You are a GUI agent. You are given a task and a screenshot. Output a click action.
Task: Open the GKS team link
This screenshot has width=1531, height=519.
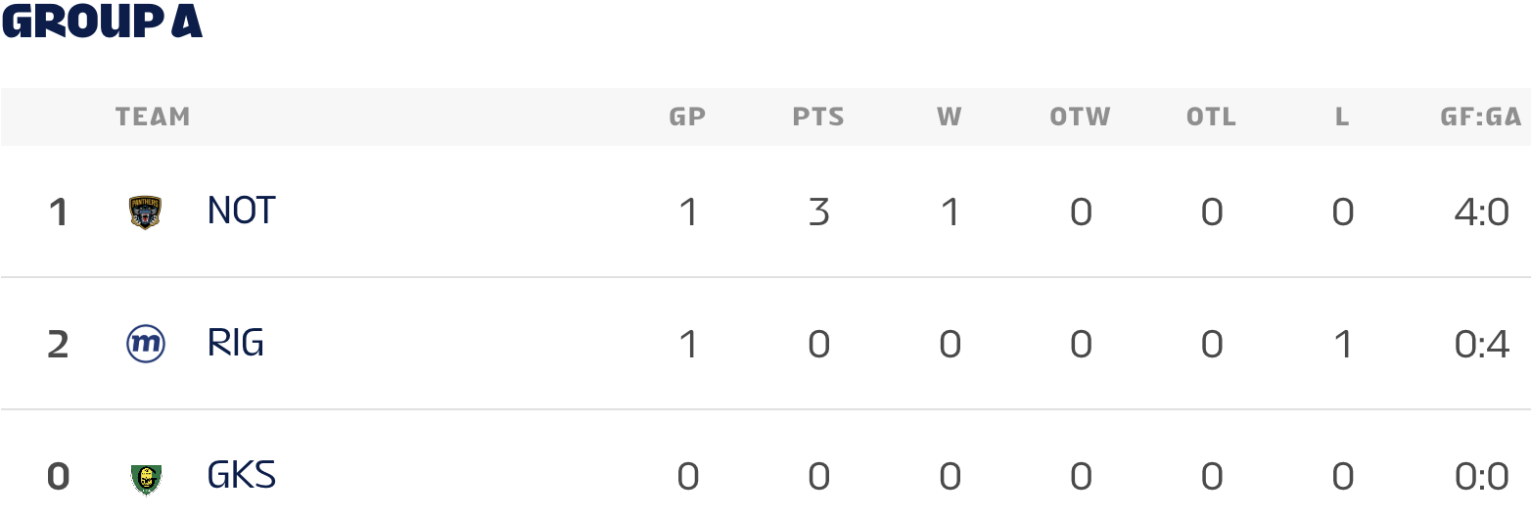[241, 476]
